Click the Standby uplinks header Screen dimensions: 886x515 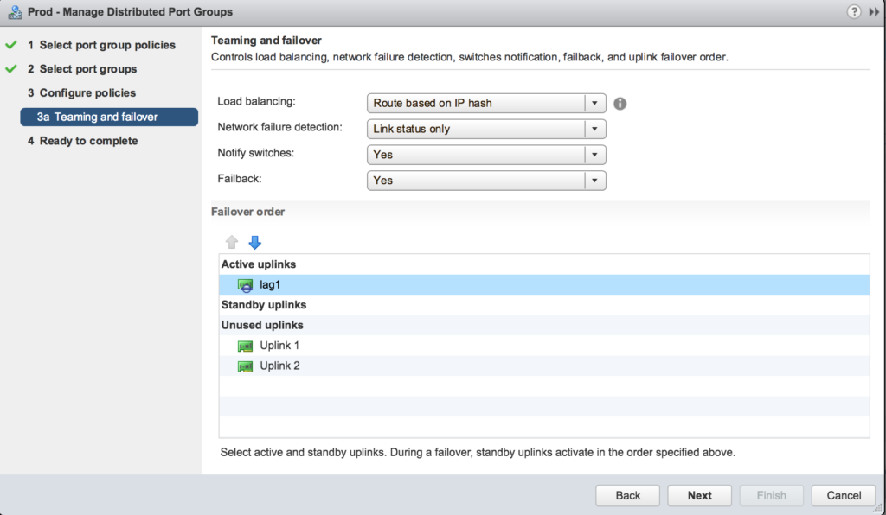263,305
